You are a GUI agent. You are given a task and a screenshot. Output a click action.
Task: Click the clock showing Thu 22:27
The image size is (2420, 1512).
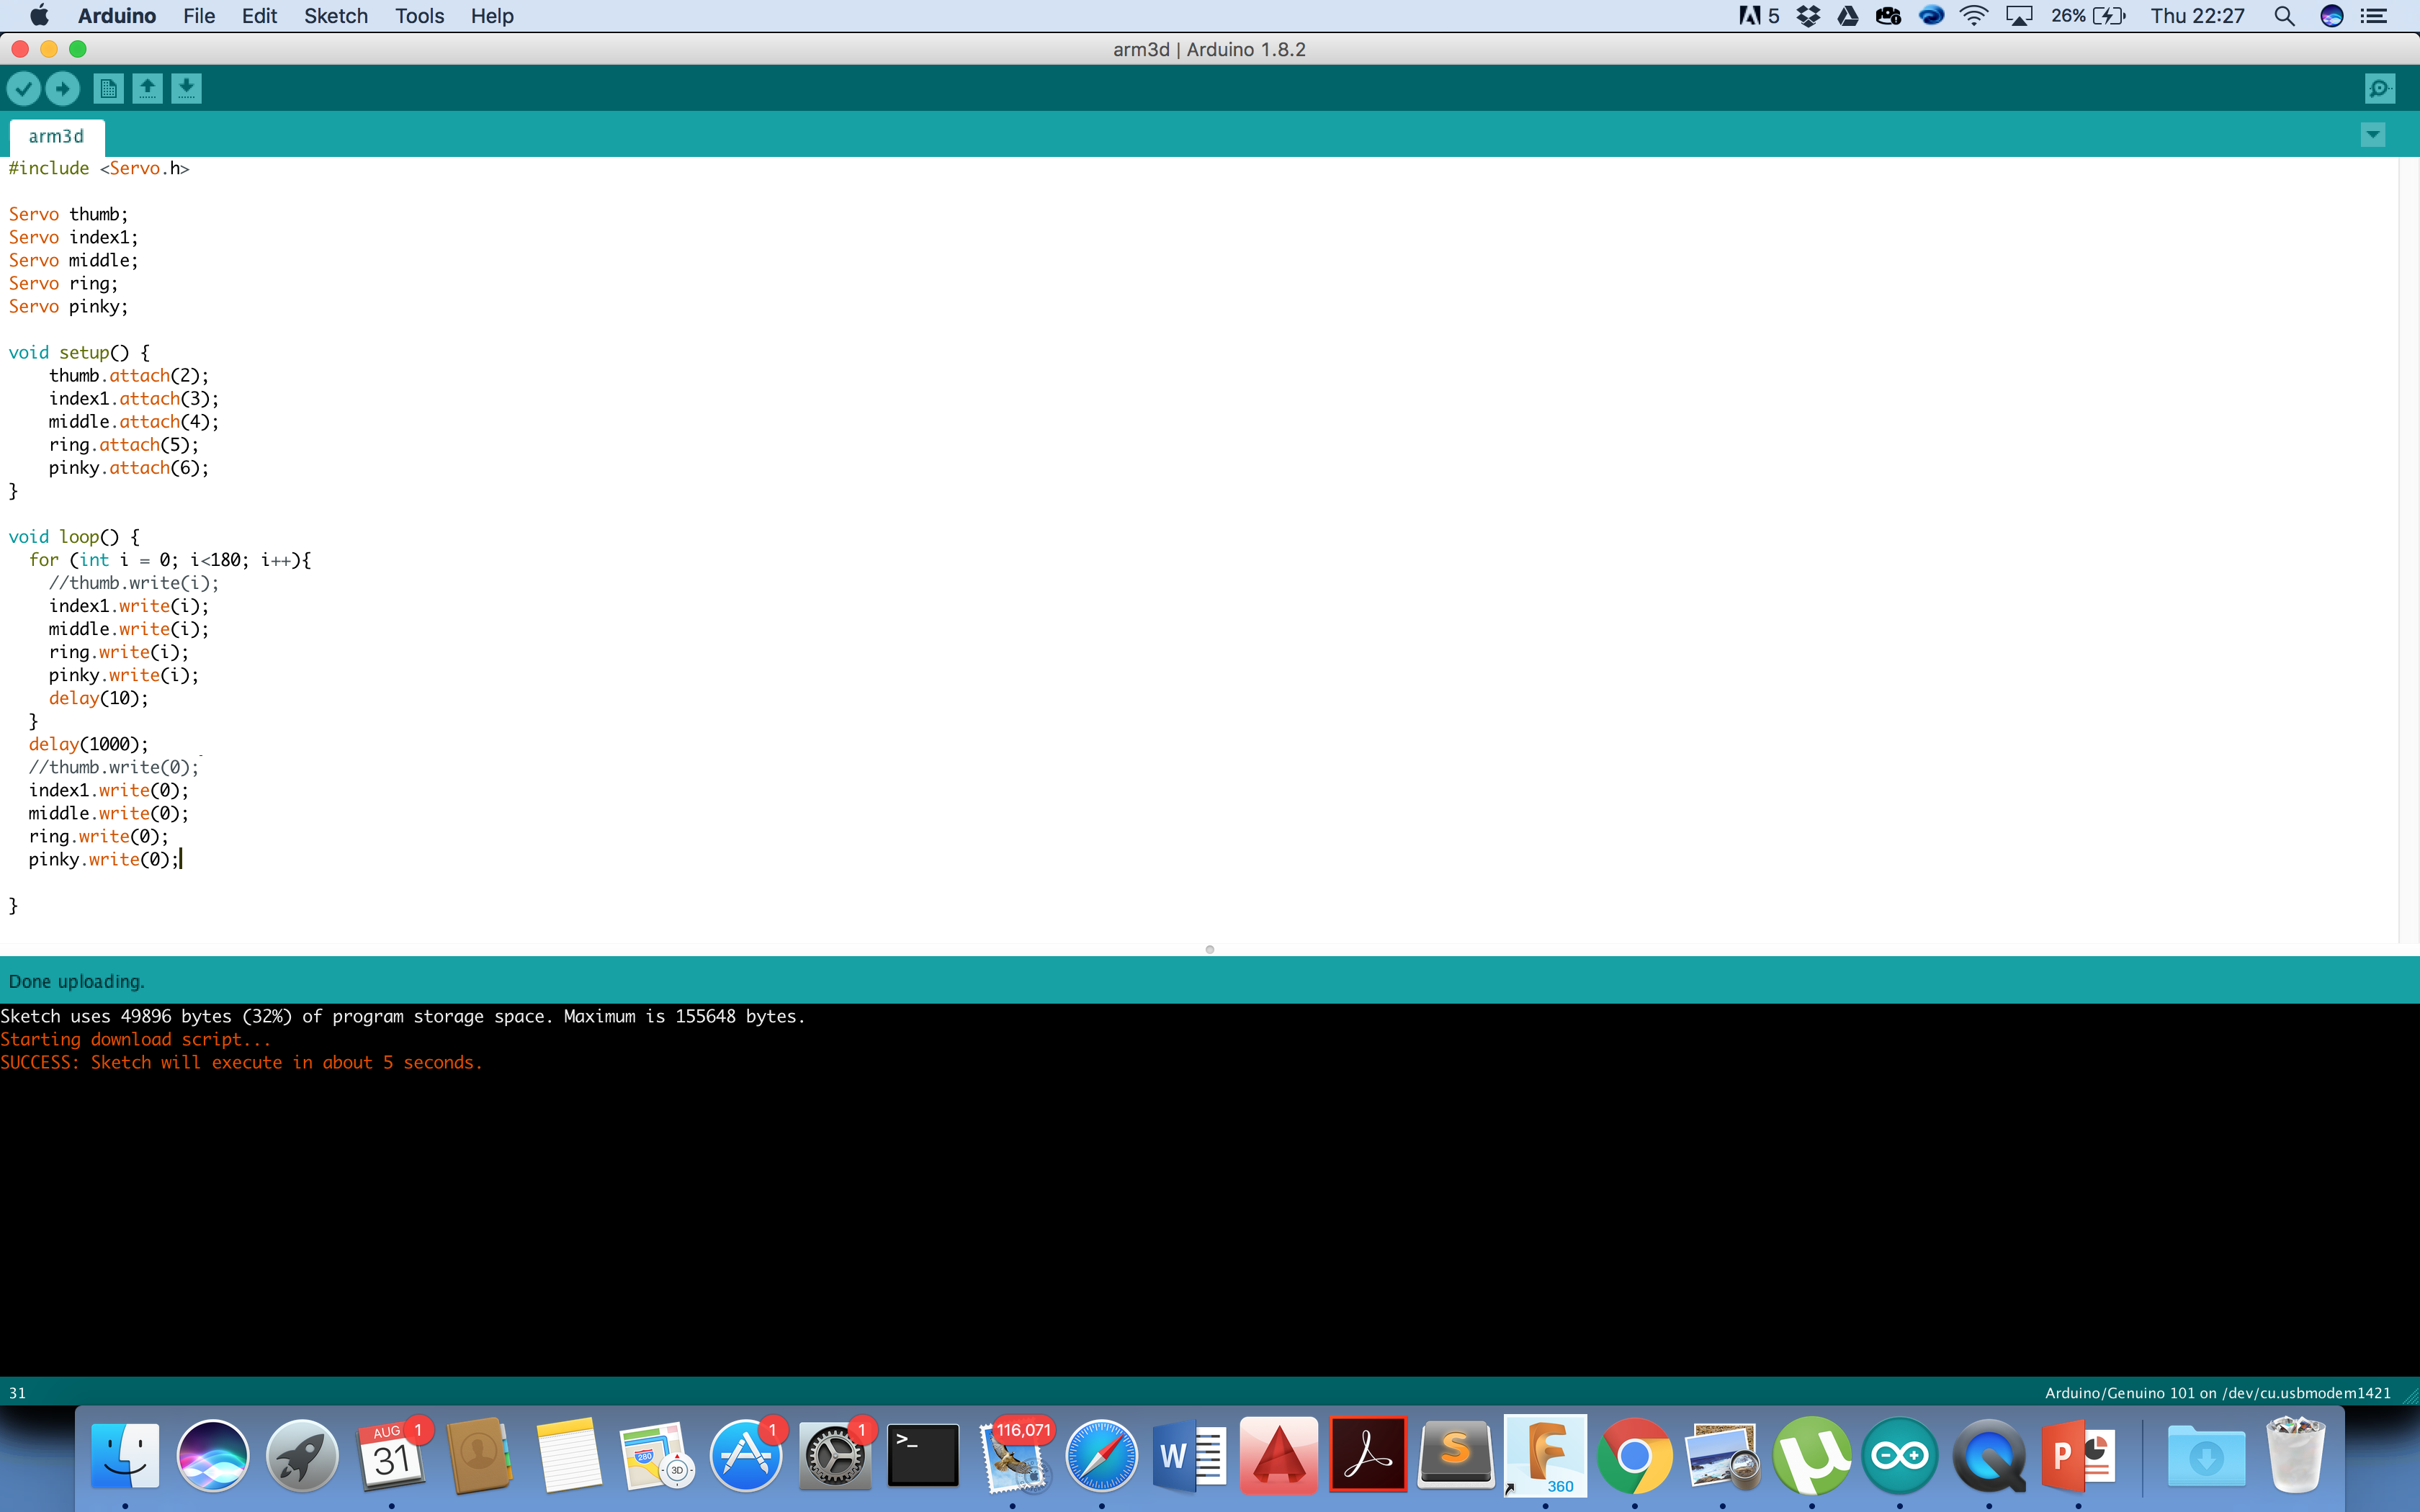(2197, 16)
